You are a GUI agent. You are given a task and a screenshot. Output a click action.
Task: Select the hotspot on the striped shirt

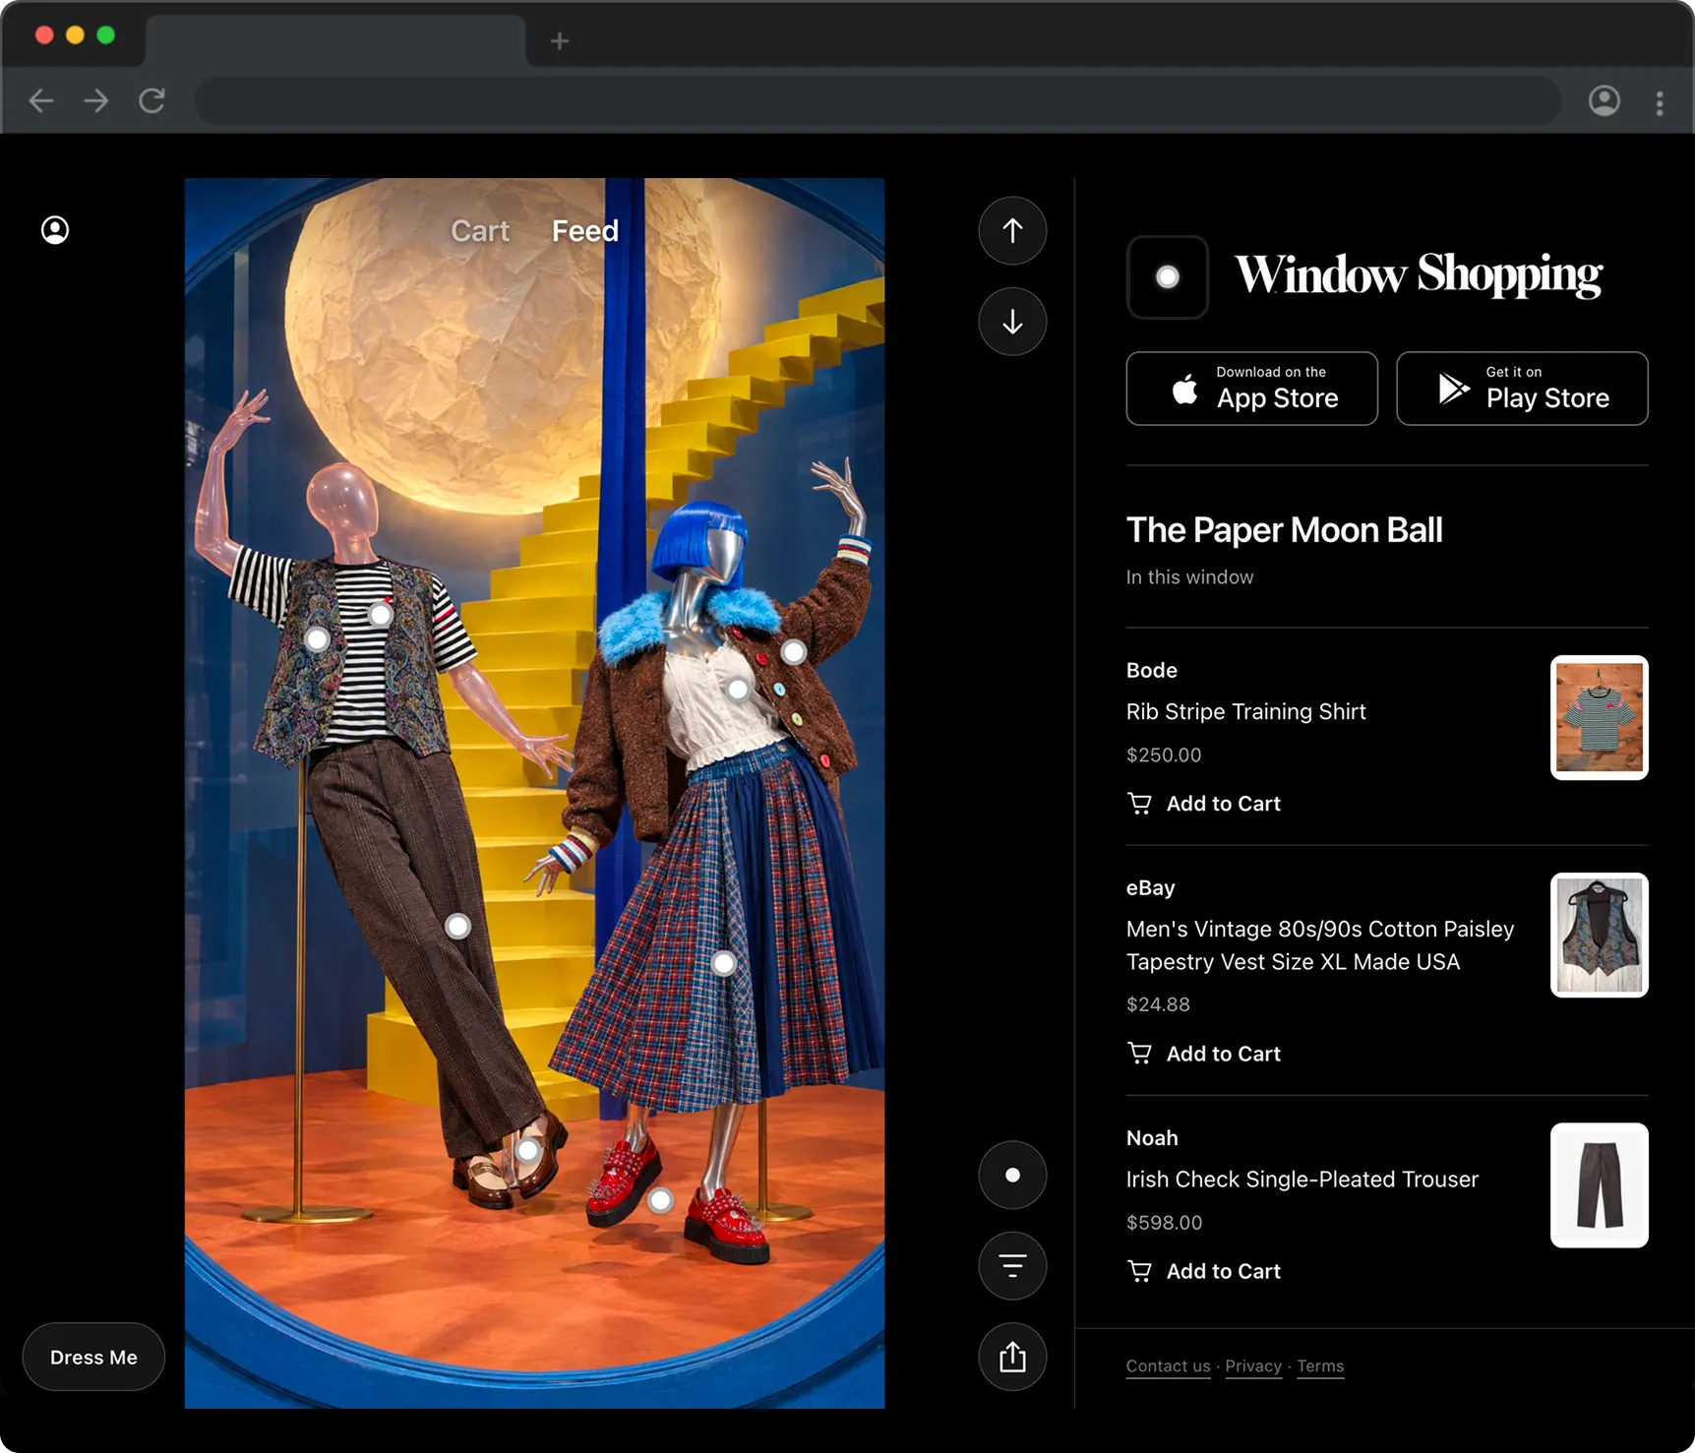click(x=381, y=615)
